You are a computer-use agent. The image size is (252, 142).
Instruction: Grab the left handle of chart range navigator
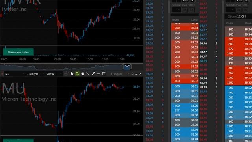pos(123,67)
